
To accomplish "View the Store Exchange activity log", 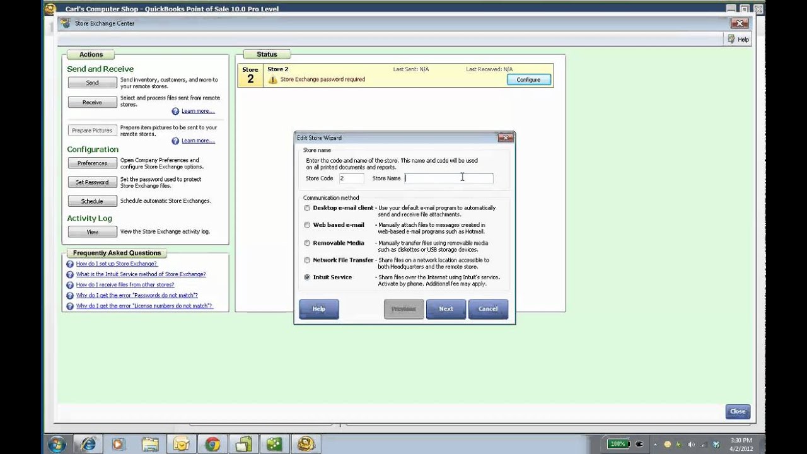I will pyautogui.click(x=92, y=232).
